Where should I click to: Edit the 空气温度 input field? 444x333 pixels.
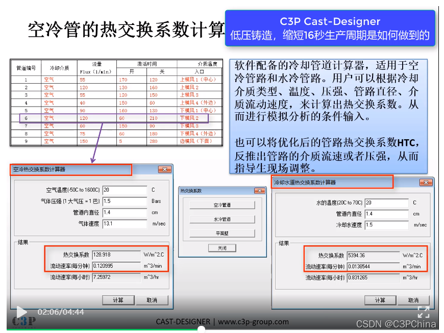click(x=125, y=190)
